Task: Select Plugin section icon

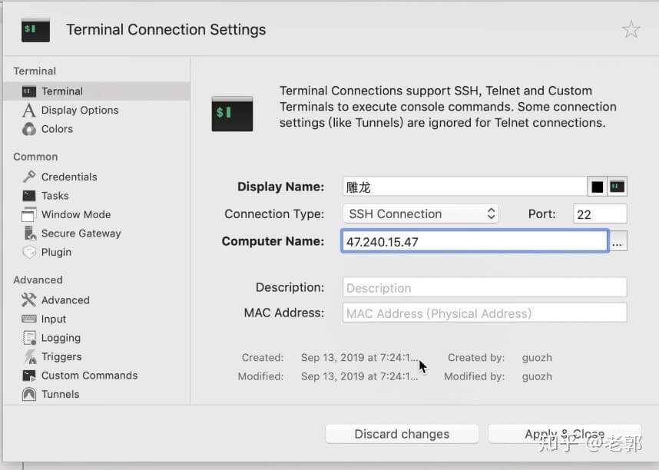Action: pyautogui.click(x=29, y=252)
